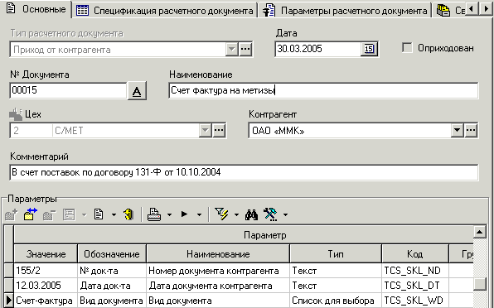Click the Дата док-та designation cell
494x308 pixels.
point(112,286)
